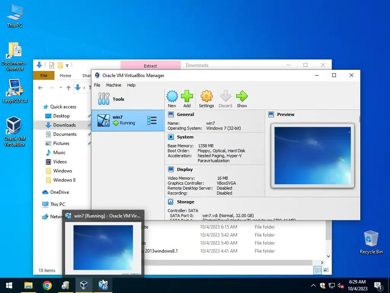Select OneDrive in navigation pane

click(x=59, y=192)
